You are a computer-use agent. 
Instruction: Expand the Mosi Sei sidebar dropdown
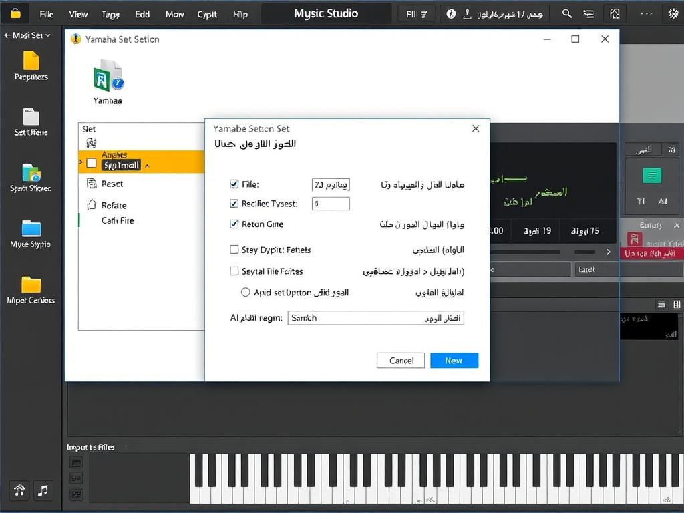[27, 35]
